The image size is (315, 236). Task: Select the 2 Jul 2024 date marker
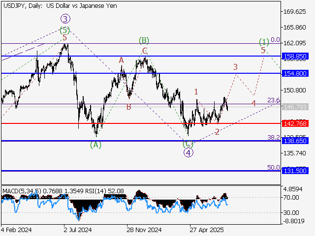78,229
